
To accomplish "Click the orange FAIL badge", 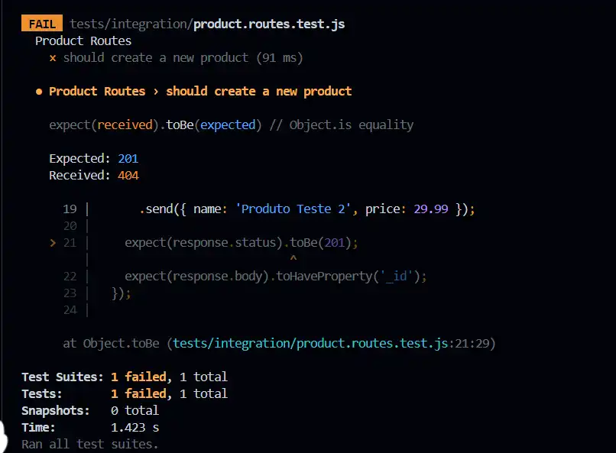I will [x=42, y=24].
